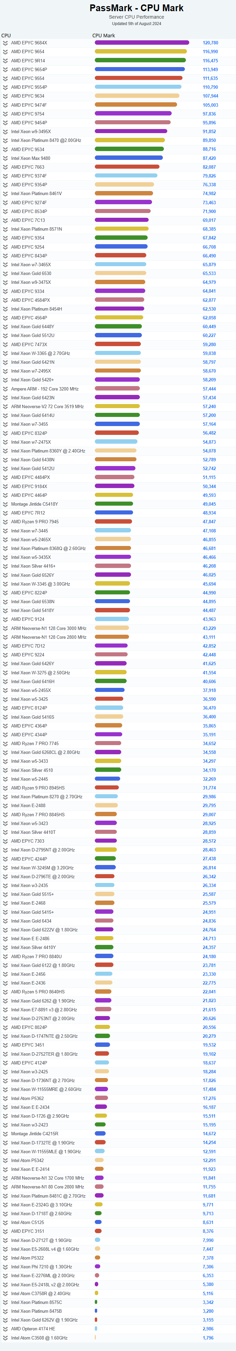236x1351 pixels.
Task: Expand chevron beside AMD Ryzen 9 PRO 7945
Action: click(x=5, y=522)
